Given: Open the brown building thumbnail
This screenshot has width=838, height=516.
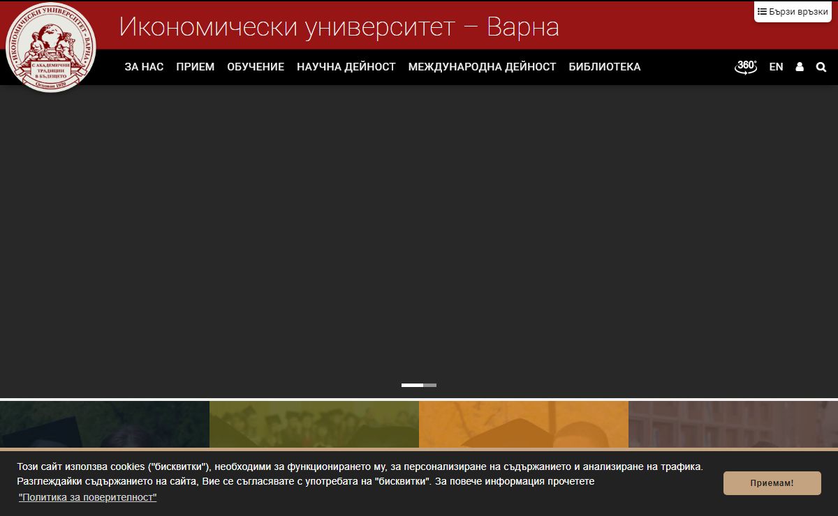Looking at the screenshot, I should pos(733,425).
